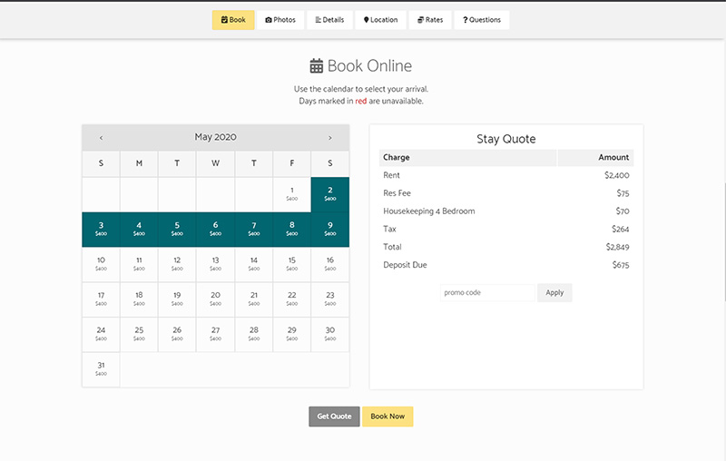Click the camera icon on Photos tab
726x461 pixels.
pos(269,20)
